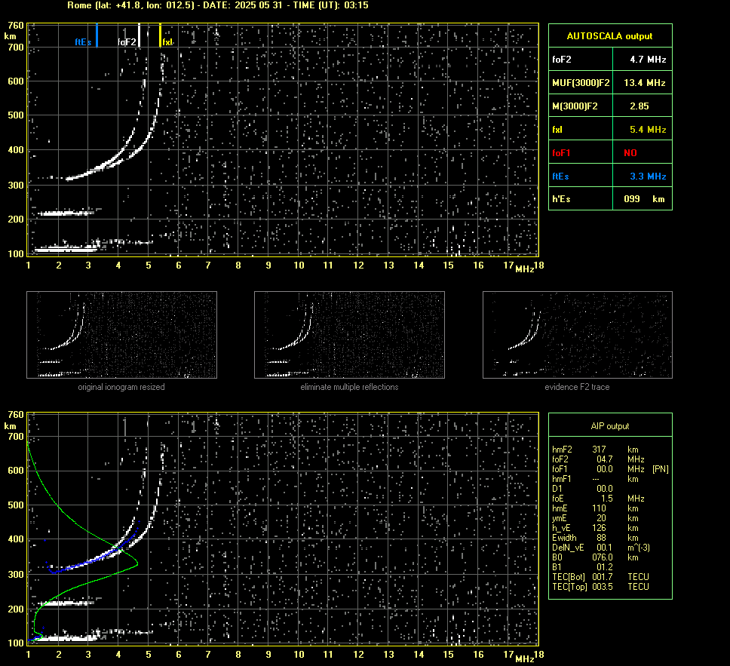Click the Rome date and time title
730x666 pixels.
218,5
